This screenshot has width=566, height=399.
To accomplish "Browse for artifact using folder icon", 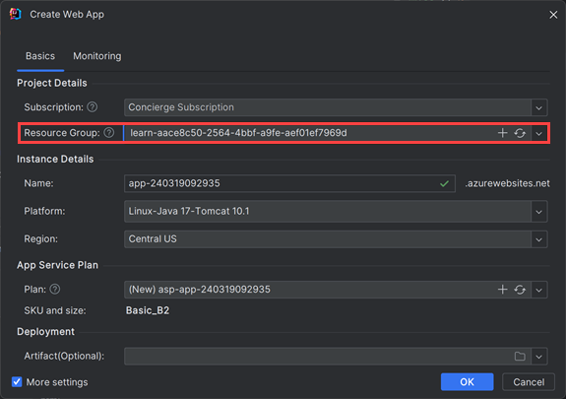I will [x=520, y=357].
